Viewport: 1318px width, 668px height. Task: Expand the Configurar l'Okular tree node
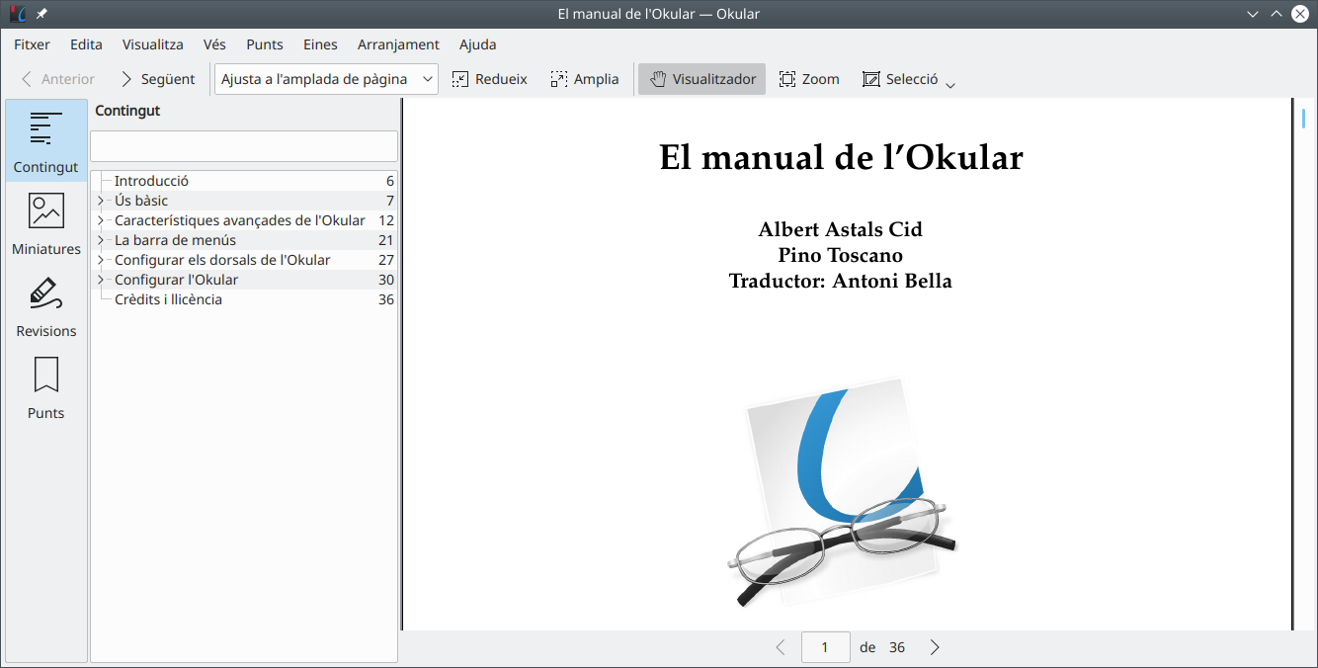101,280
